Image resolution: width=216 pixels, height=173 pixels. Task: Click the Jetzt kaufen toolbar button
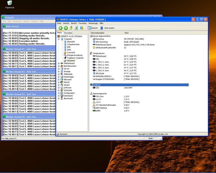107,28
